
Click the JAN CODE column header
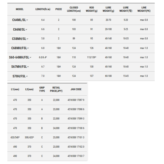click(76, 89)
